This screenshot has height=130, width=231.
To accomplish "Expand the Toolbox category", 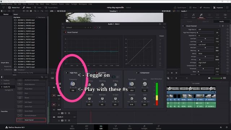I will pyautogui.click(x=2, y=81).
